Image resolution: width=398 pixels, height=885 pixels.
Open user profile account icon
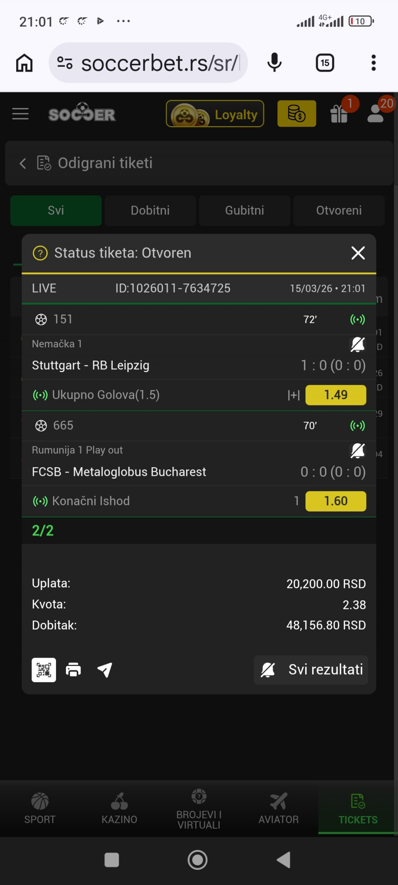coord(376,114)
